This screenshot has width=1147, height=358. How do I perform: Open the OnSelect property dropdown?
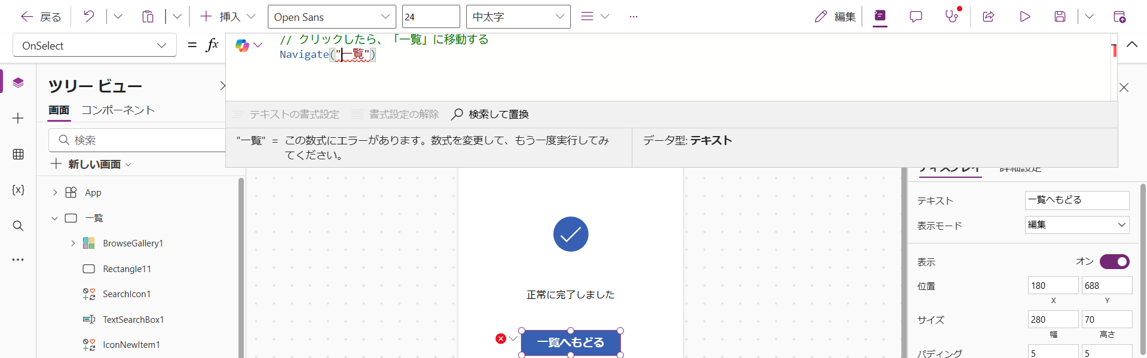(94, 45)
